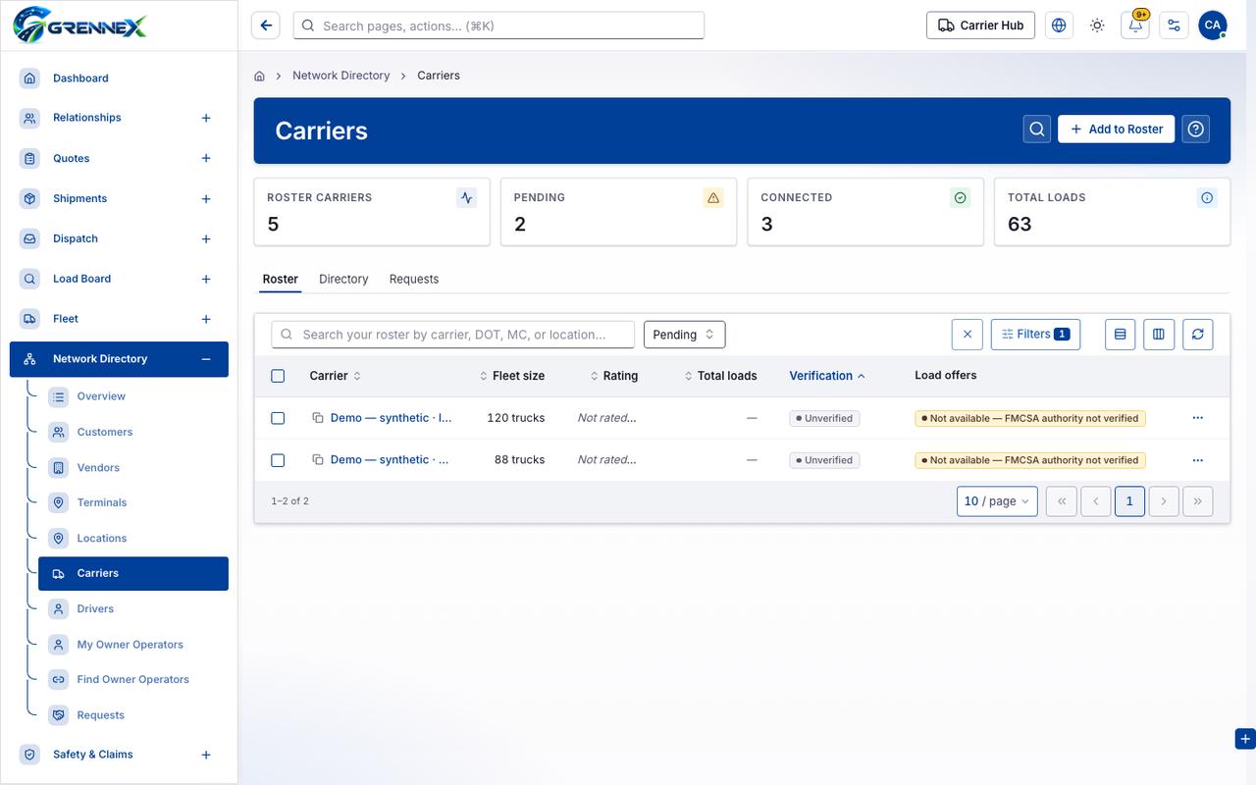Image resolution: width=1256 pixels, height=785 pixels.
Task: Expand the Fleet sidebar section
Action: (206, 319)
